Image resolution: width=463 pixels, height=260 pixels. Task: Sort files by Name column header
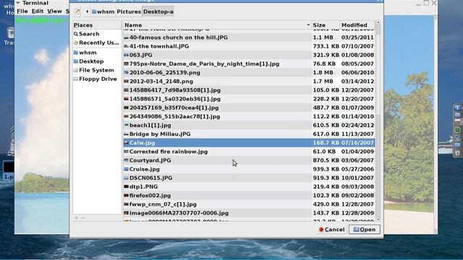(x=217, y=25)
